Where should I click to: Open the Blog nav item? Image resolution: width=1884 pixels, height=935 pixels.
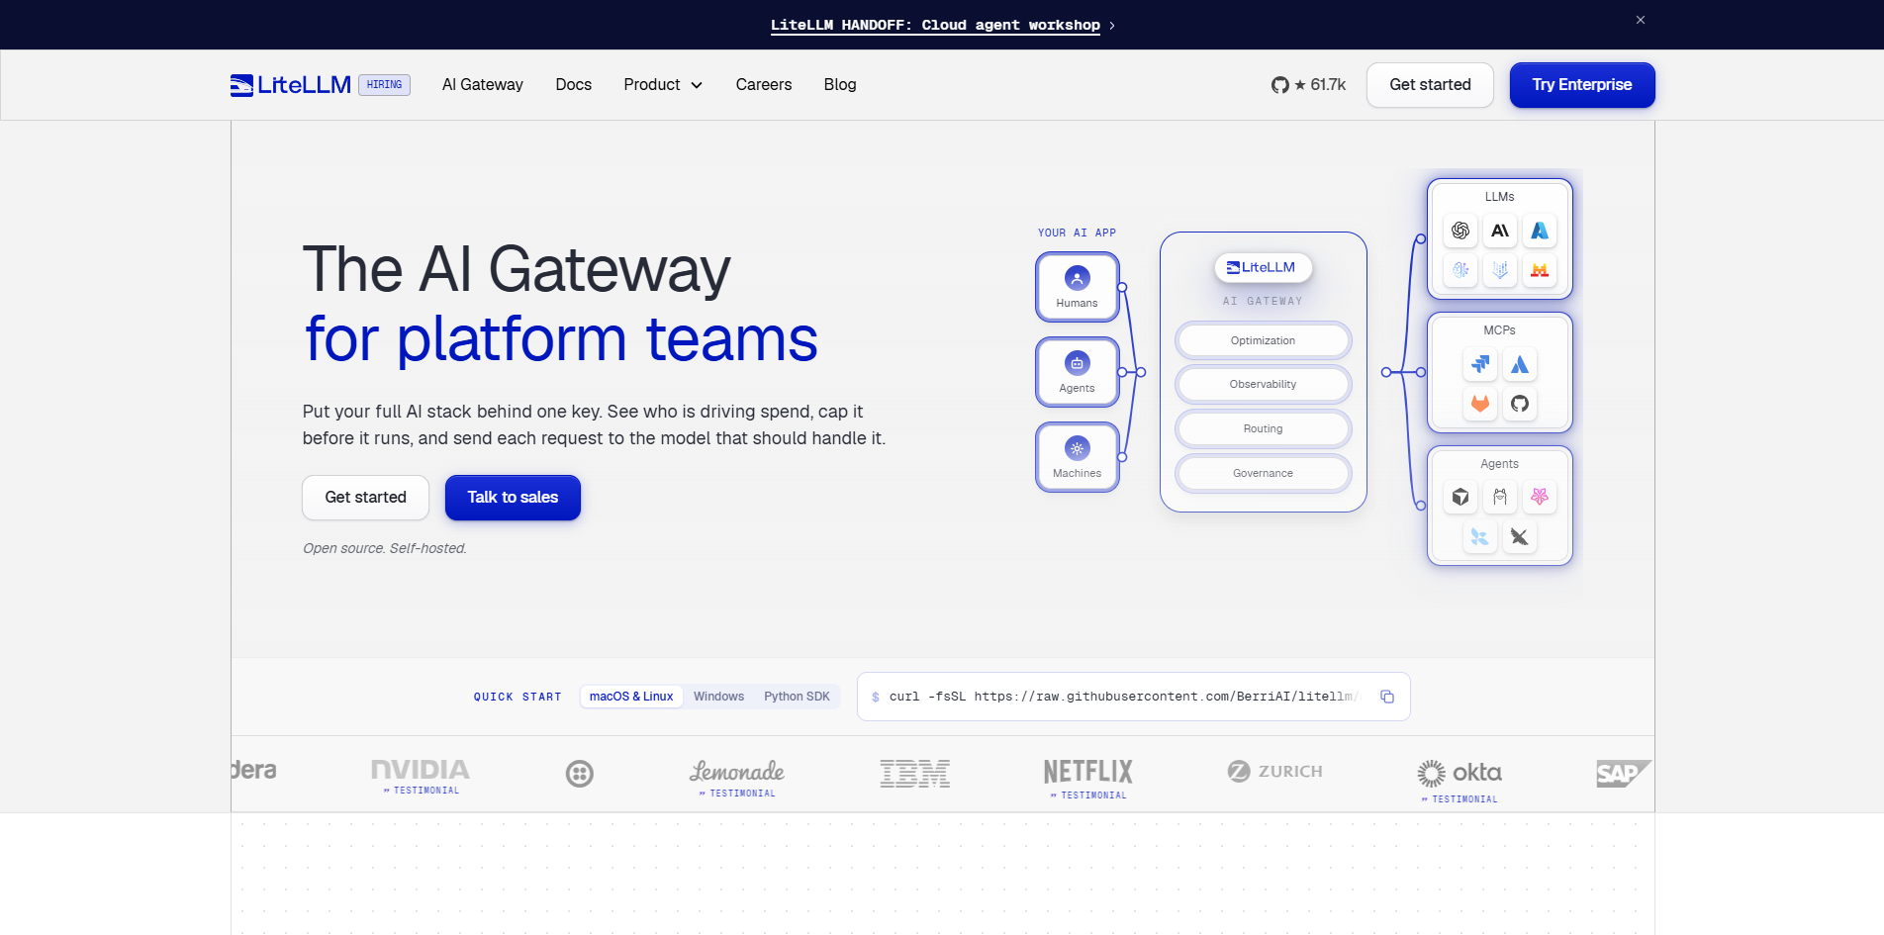840,85
